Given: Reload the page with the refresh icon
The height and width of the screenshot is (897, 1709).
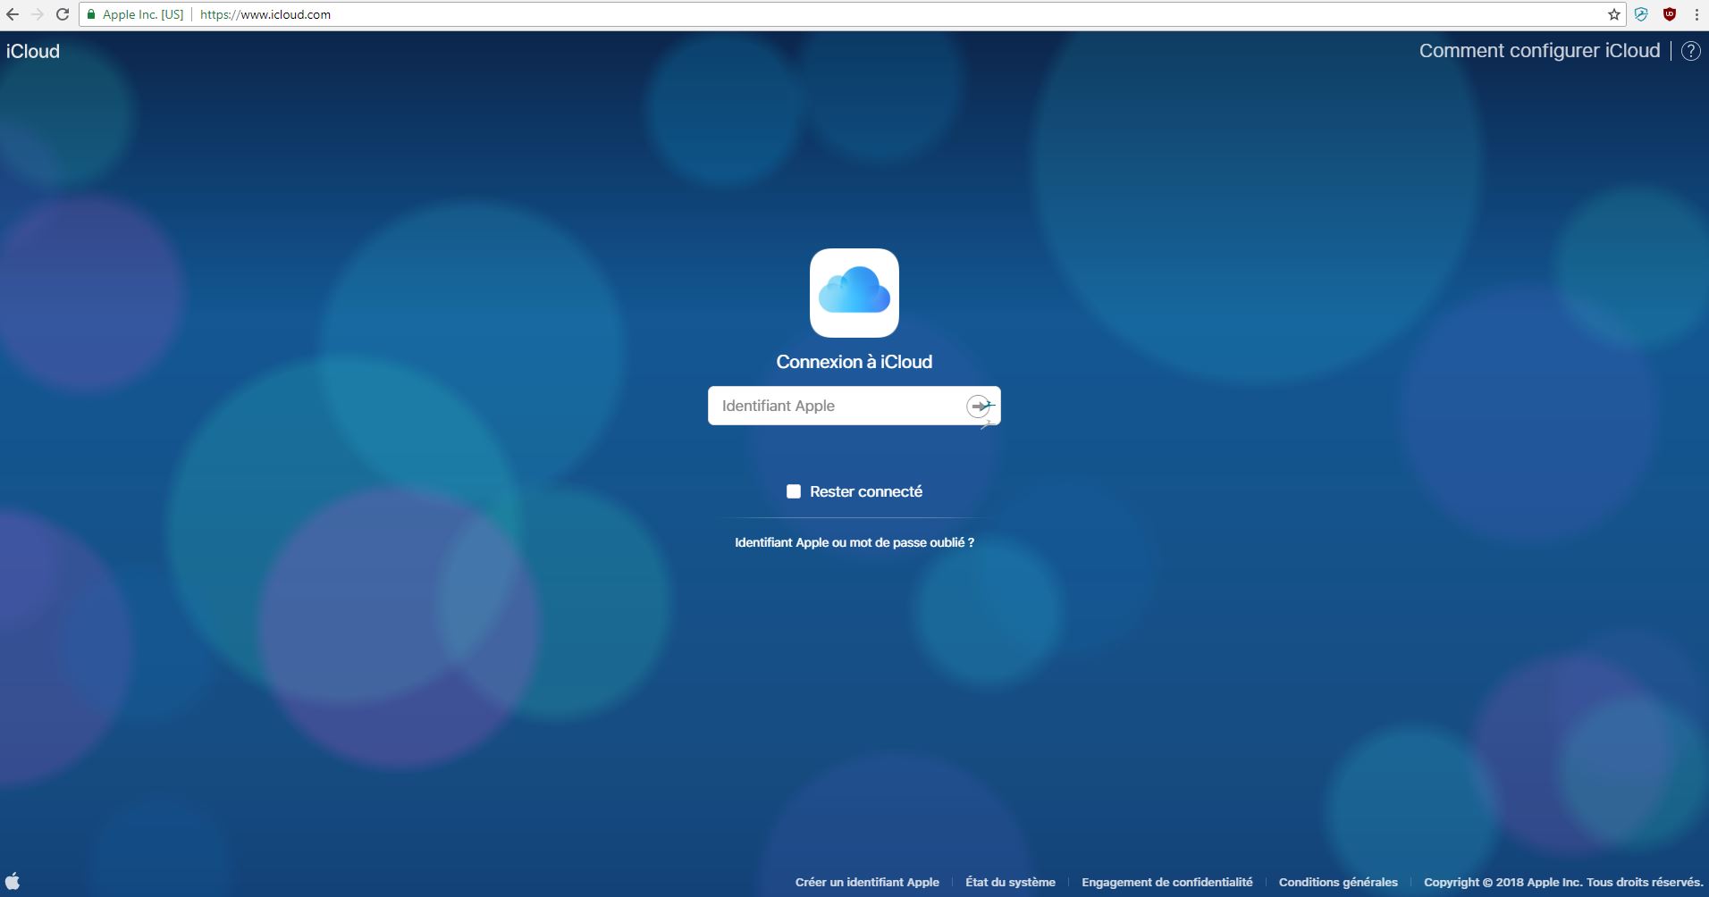Looking at the screenshot, I should coord(63,14).
